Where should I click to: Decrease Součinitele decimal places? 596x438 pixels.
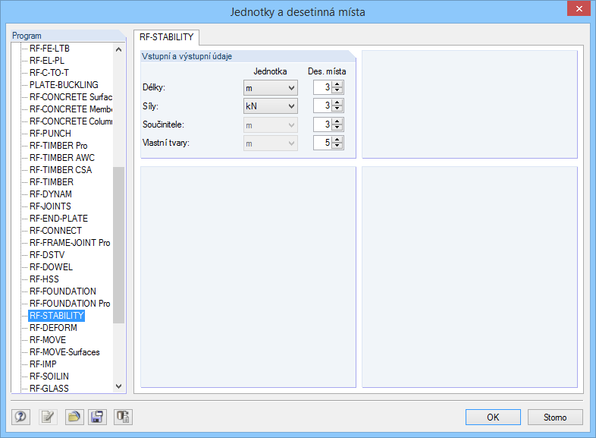(x=337, y=128)
